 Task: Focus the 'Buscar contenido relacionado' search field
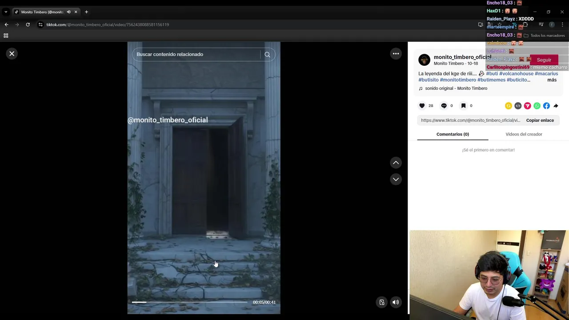[196, 54]
